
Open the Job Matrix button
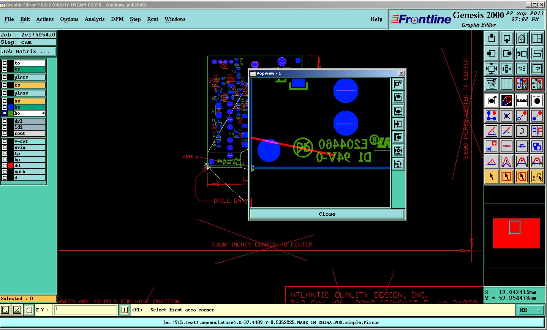point(28,51)
